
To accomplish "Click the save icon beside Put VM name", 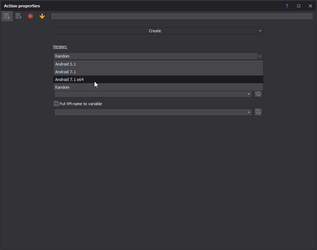I will (x=56, y=104).
